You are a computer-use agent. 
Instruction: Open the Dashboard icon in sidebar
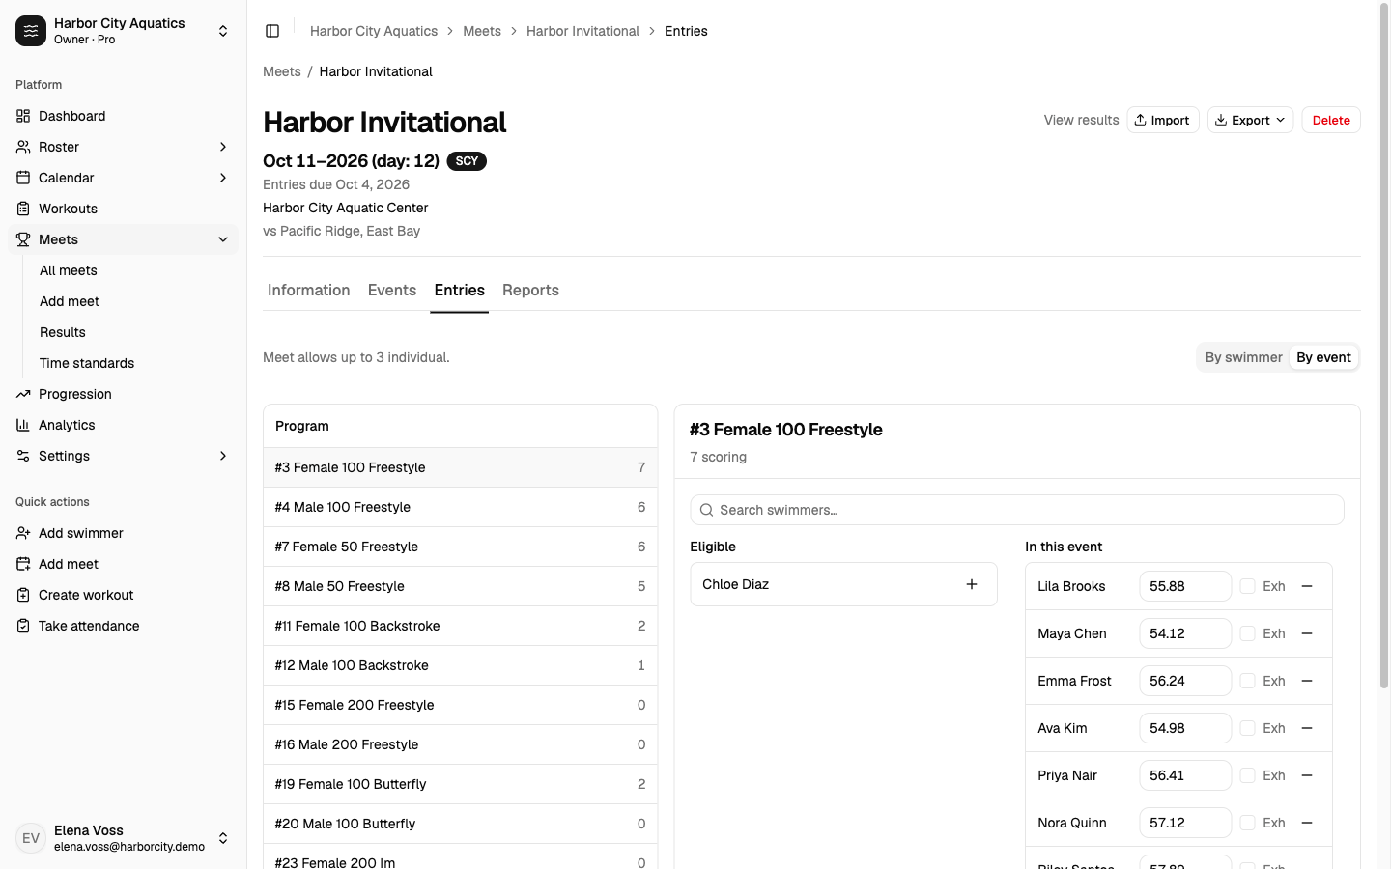[23, 116]
